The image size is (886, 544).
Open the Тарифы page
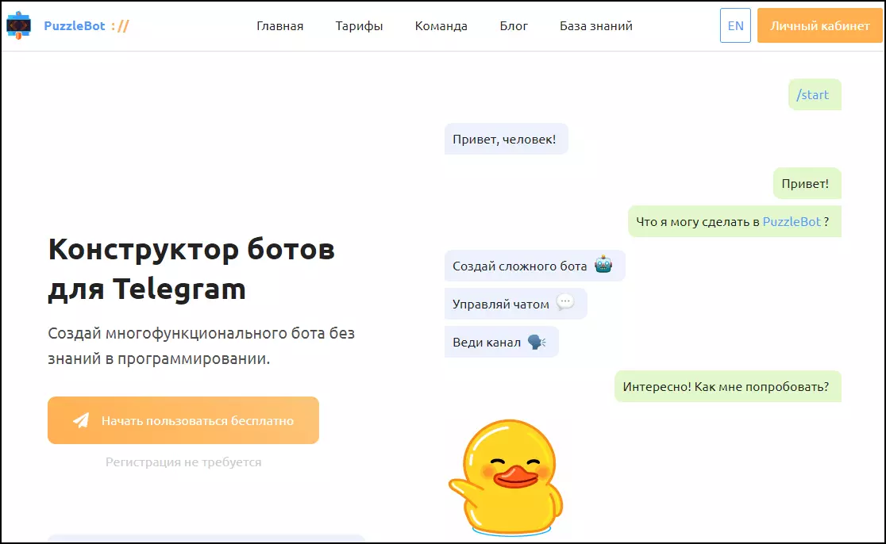pyautogui.click(x=359, y=26)
